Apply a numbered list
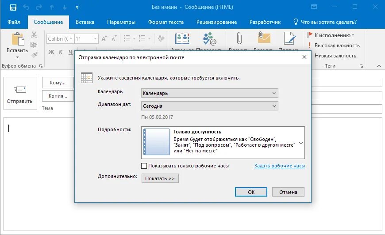385x235 pixels. 142,38
